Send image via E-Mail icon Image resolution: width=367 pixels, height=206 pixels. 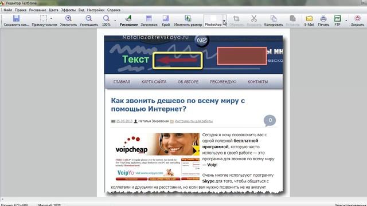point(309,18)
